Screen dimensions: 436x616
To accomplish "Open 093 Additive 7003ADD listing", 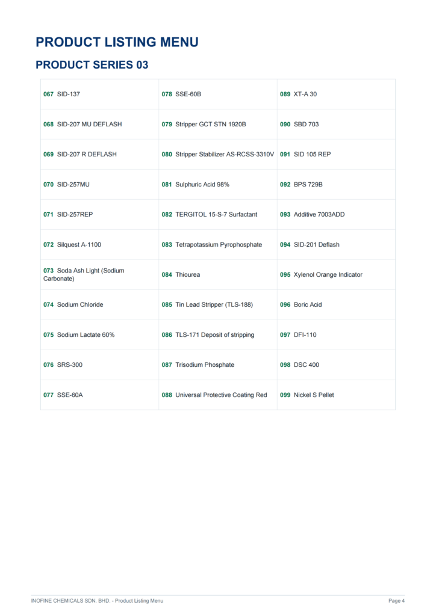I will (312, 215).
